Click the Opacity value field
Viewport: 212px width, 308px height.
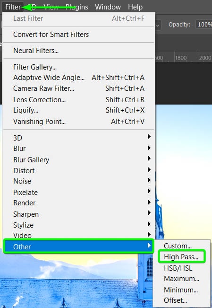[x=204, y=25]
